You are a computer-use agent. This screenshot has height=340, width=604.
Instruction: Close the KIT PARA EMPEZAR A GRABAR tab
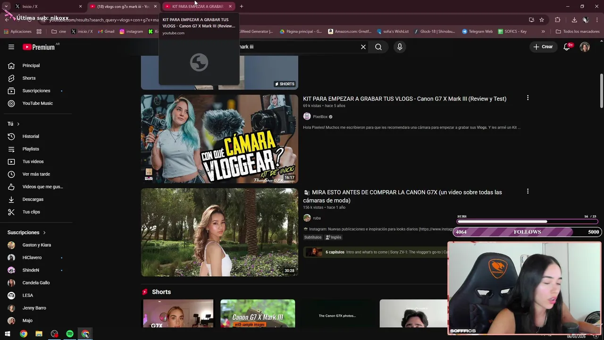tap(230, 6)
